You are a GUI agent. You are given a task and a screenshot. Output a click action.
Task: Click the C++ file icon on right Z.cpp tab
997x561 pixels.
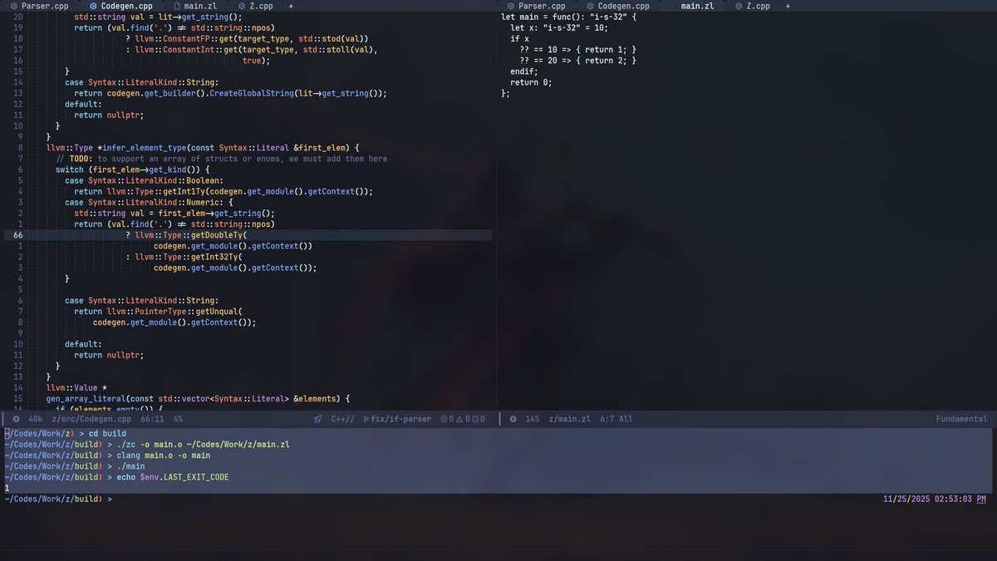tap(738, 6)
